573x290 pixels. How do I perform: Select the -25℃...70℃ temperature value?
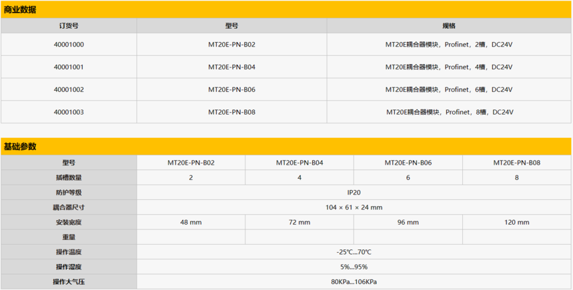354,252
